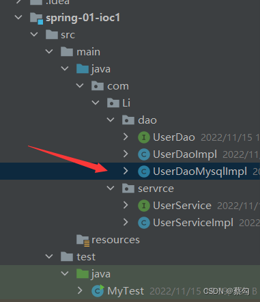Select the UserDao file name
This screenshot has height=302, width=260.
(174, 137)
